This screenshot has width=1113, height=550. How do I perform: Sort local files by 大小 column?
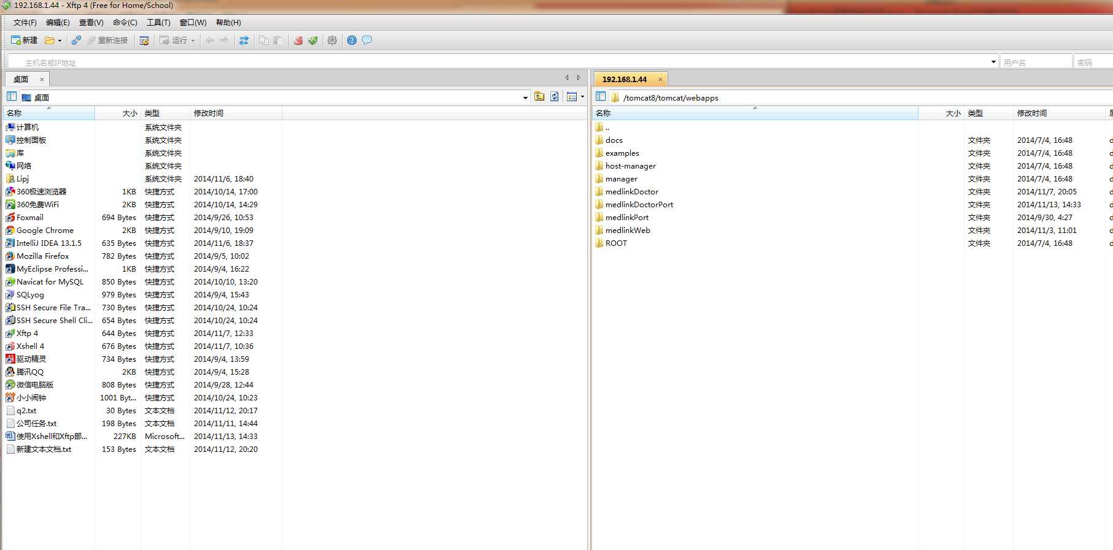pos(118,113)
